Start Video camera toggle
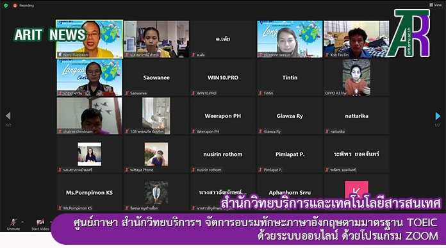This screenshot has width=446, height=248. 40,224
